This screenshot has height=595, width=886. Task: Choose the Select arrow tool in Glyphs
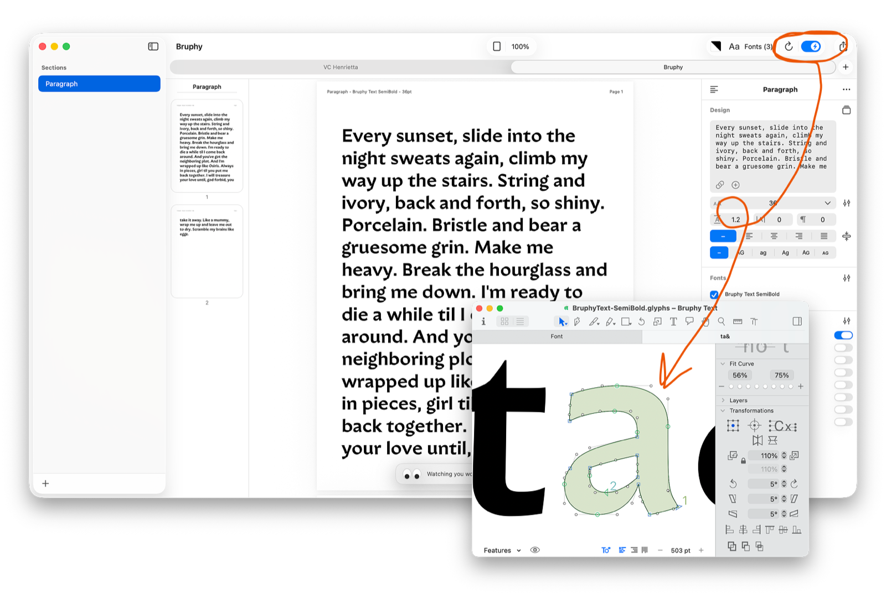click(562, 321)
